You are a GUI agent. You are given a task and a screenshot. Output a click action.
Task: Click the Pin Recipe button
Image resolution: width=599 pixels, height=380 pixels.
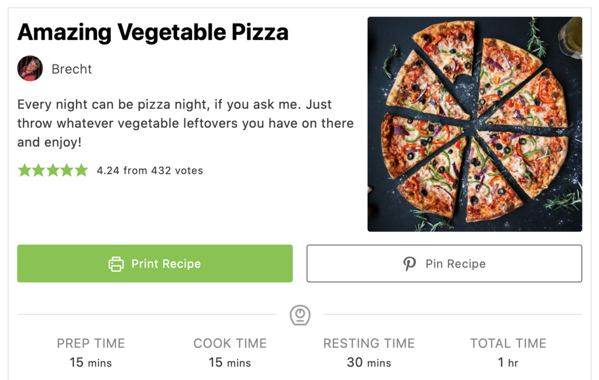pos(444,263)
